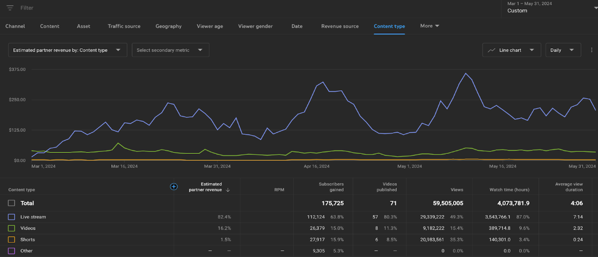Click the line chart type icon
Screen dimensions: 598x257
point(492,50)
